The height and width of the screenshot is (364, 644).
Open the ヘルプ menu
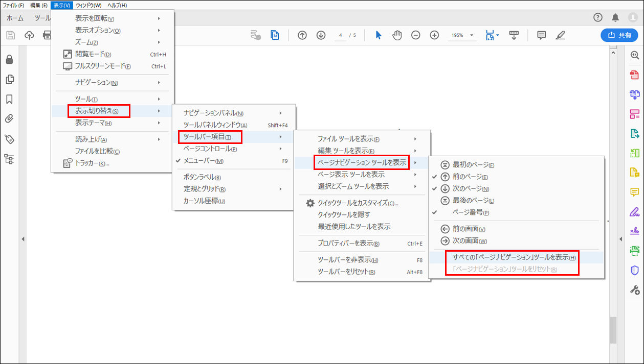[x=117, y=5]
